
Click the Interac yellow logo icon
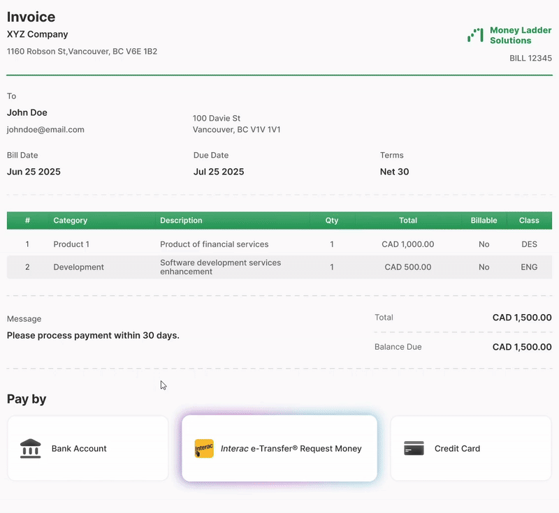(204, 449)
